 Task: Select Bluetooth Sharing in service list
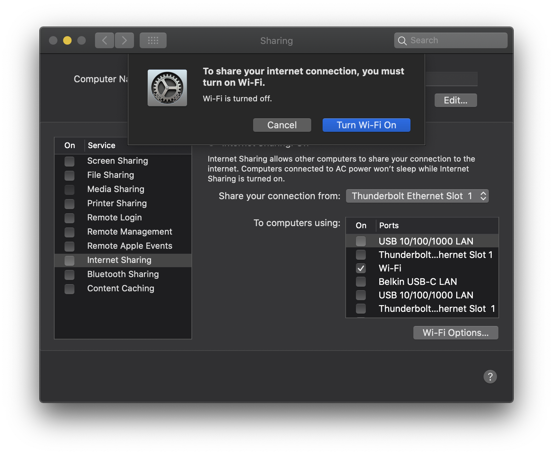[123, 274]
